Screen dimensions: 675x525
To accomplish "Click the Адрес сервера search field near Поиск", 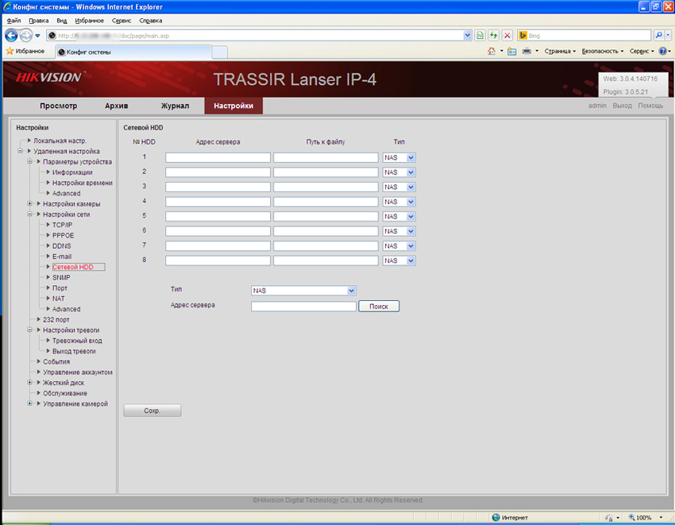I will coord(303,307).
